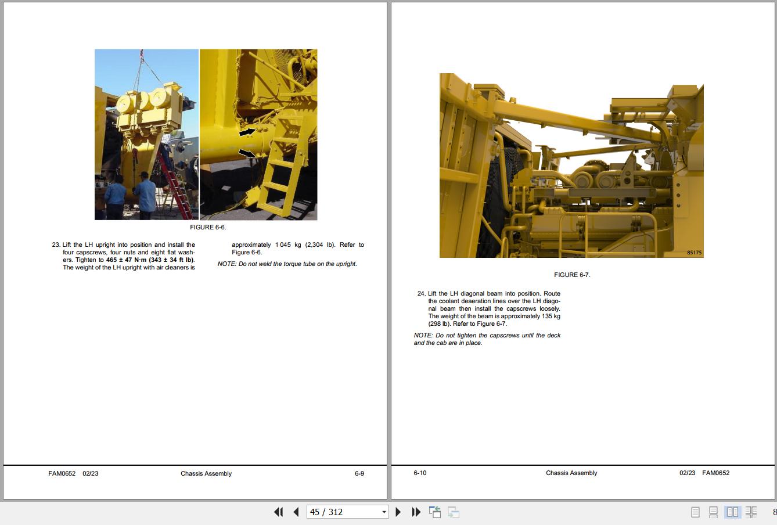This screenshot has height=525, width=777.
Task: Click the 'FIGURE 6-7.' caption
Action: [x=572, y=275]
